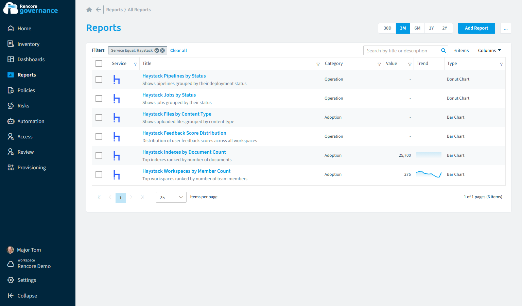Remove the Service Equal Haystack filter

coord(162,50)
